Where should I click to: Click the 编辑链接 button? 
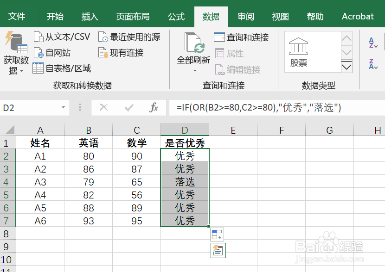point(237,69)
